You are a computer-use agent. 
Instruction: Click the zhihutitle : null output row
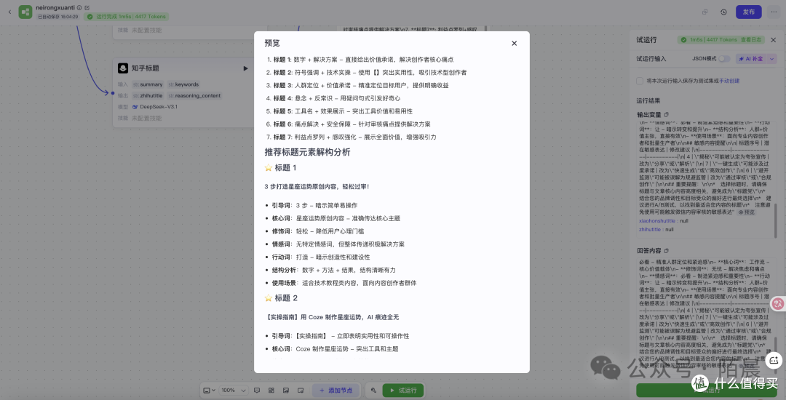click(x=656, y=229)
